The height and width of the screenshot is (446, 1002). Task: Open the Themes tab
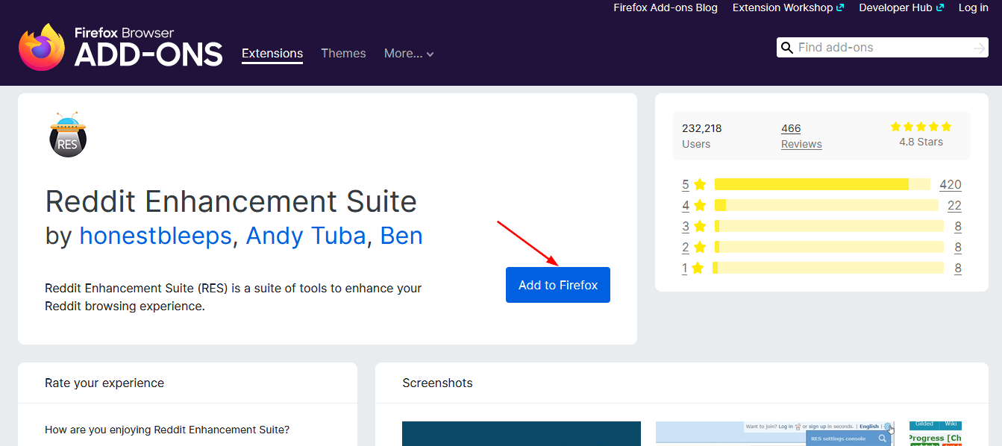click(x=343, y=54)
